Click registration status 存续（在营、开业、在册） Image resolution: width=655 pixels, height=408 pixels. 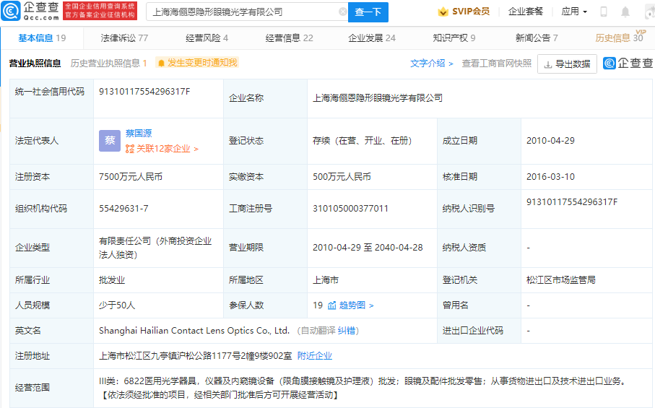(363, 141)
